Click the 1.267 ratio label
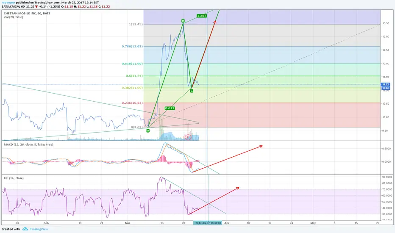Image resolution: width=395 pixels, height=233 pixels. coord(202,16)
